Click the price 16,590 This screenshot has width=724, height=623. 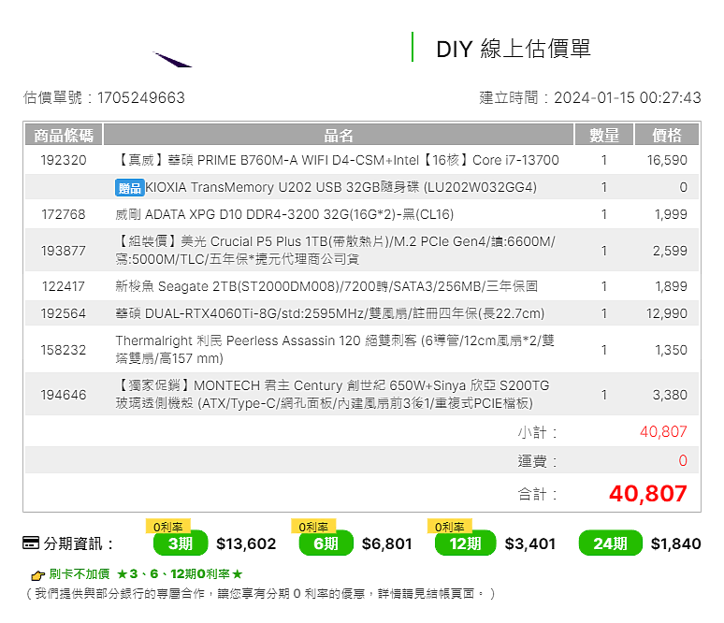(x=667, y=160)
